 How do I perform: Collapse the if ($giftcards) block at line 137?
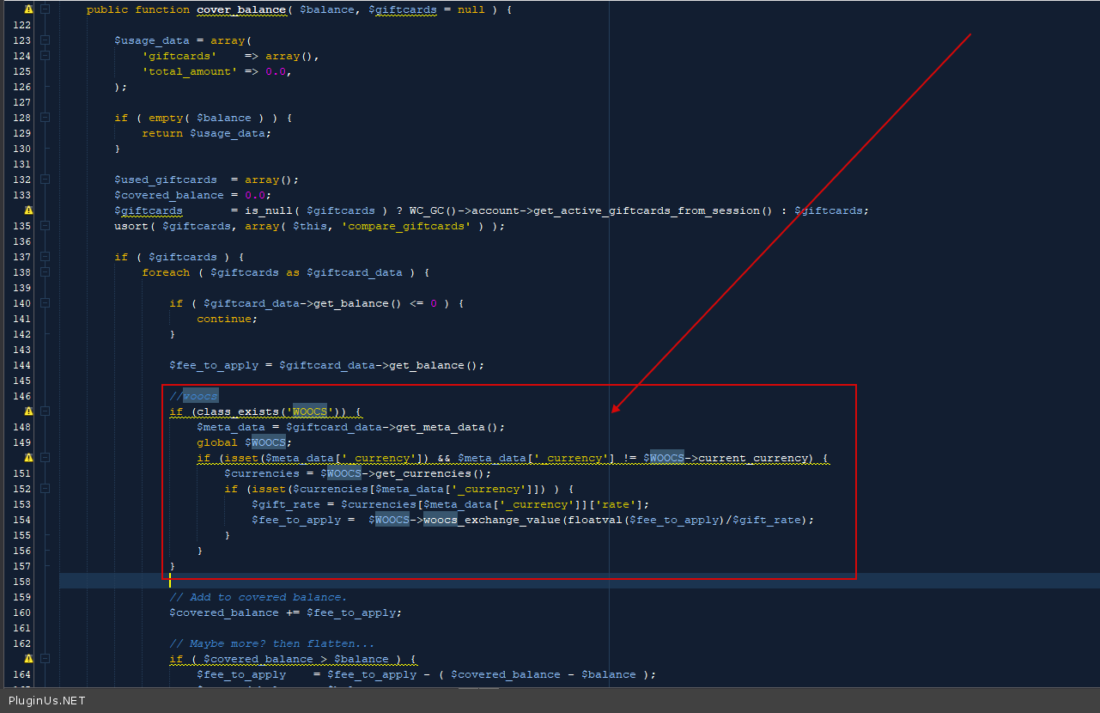(x=46, y=257)
